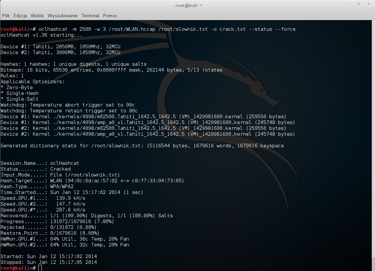The height and width of the screenshot is (271, 375).
Task: Click the terminal cursor at the last prompt
Action: pos(40,268)
